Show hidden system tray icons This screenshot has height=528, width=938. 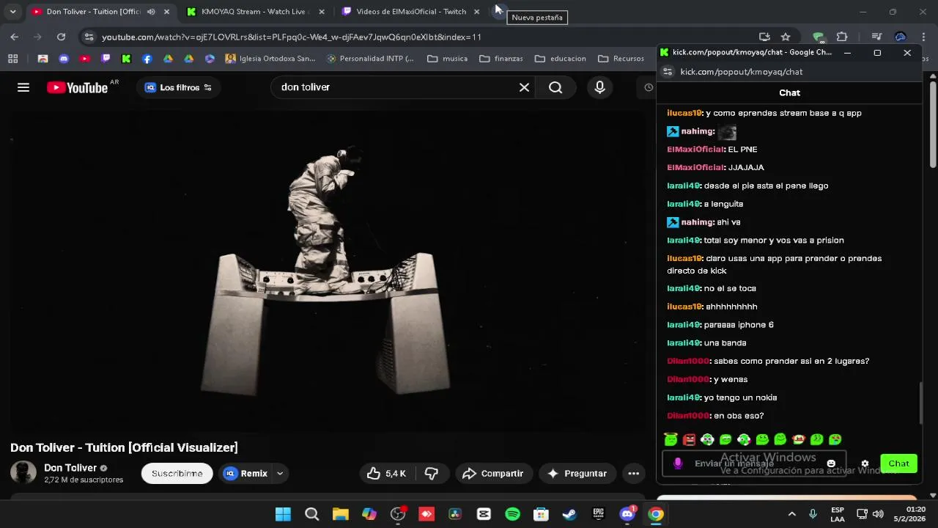click(x=791, y=514)
